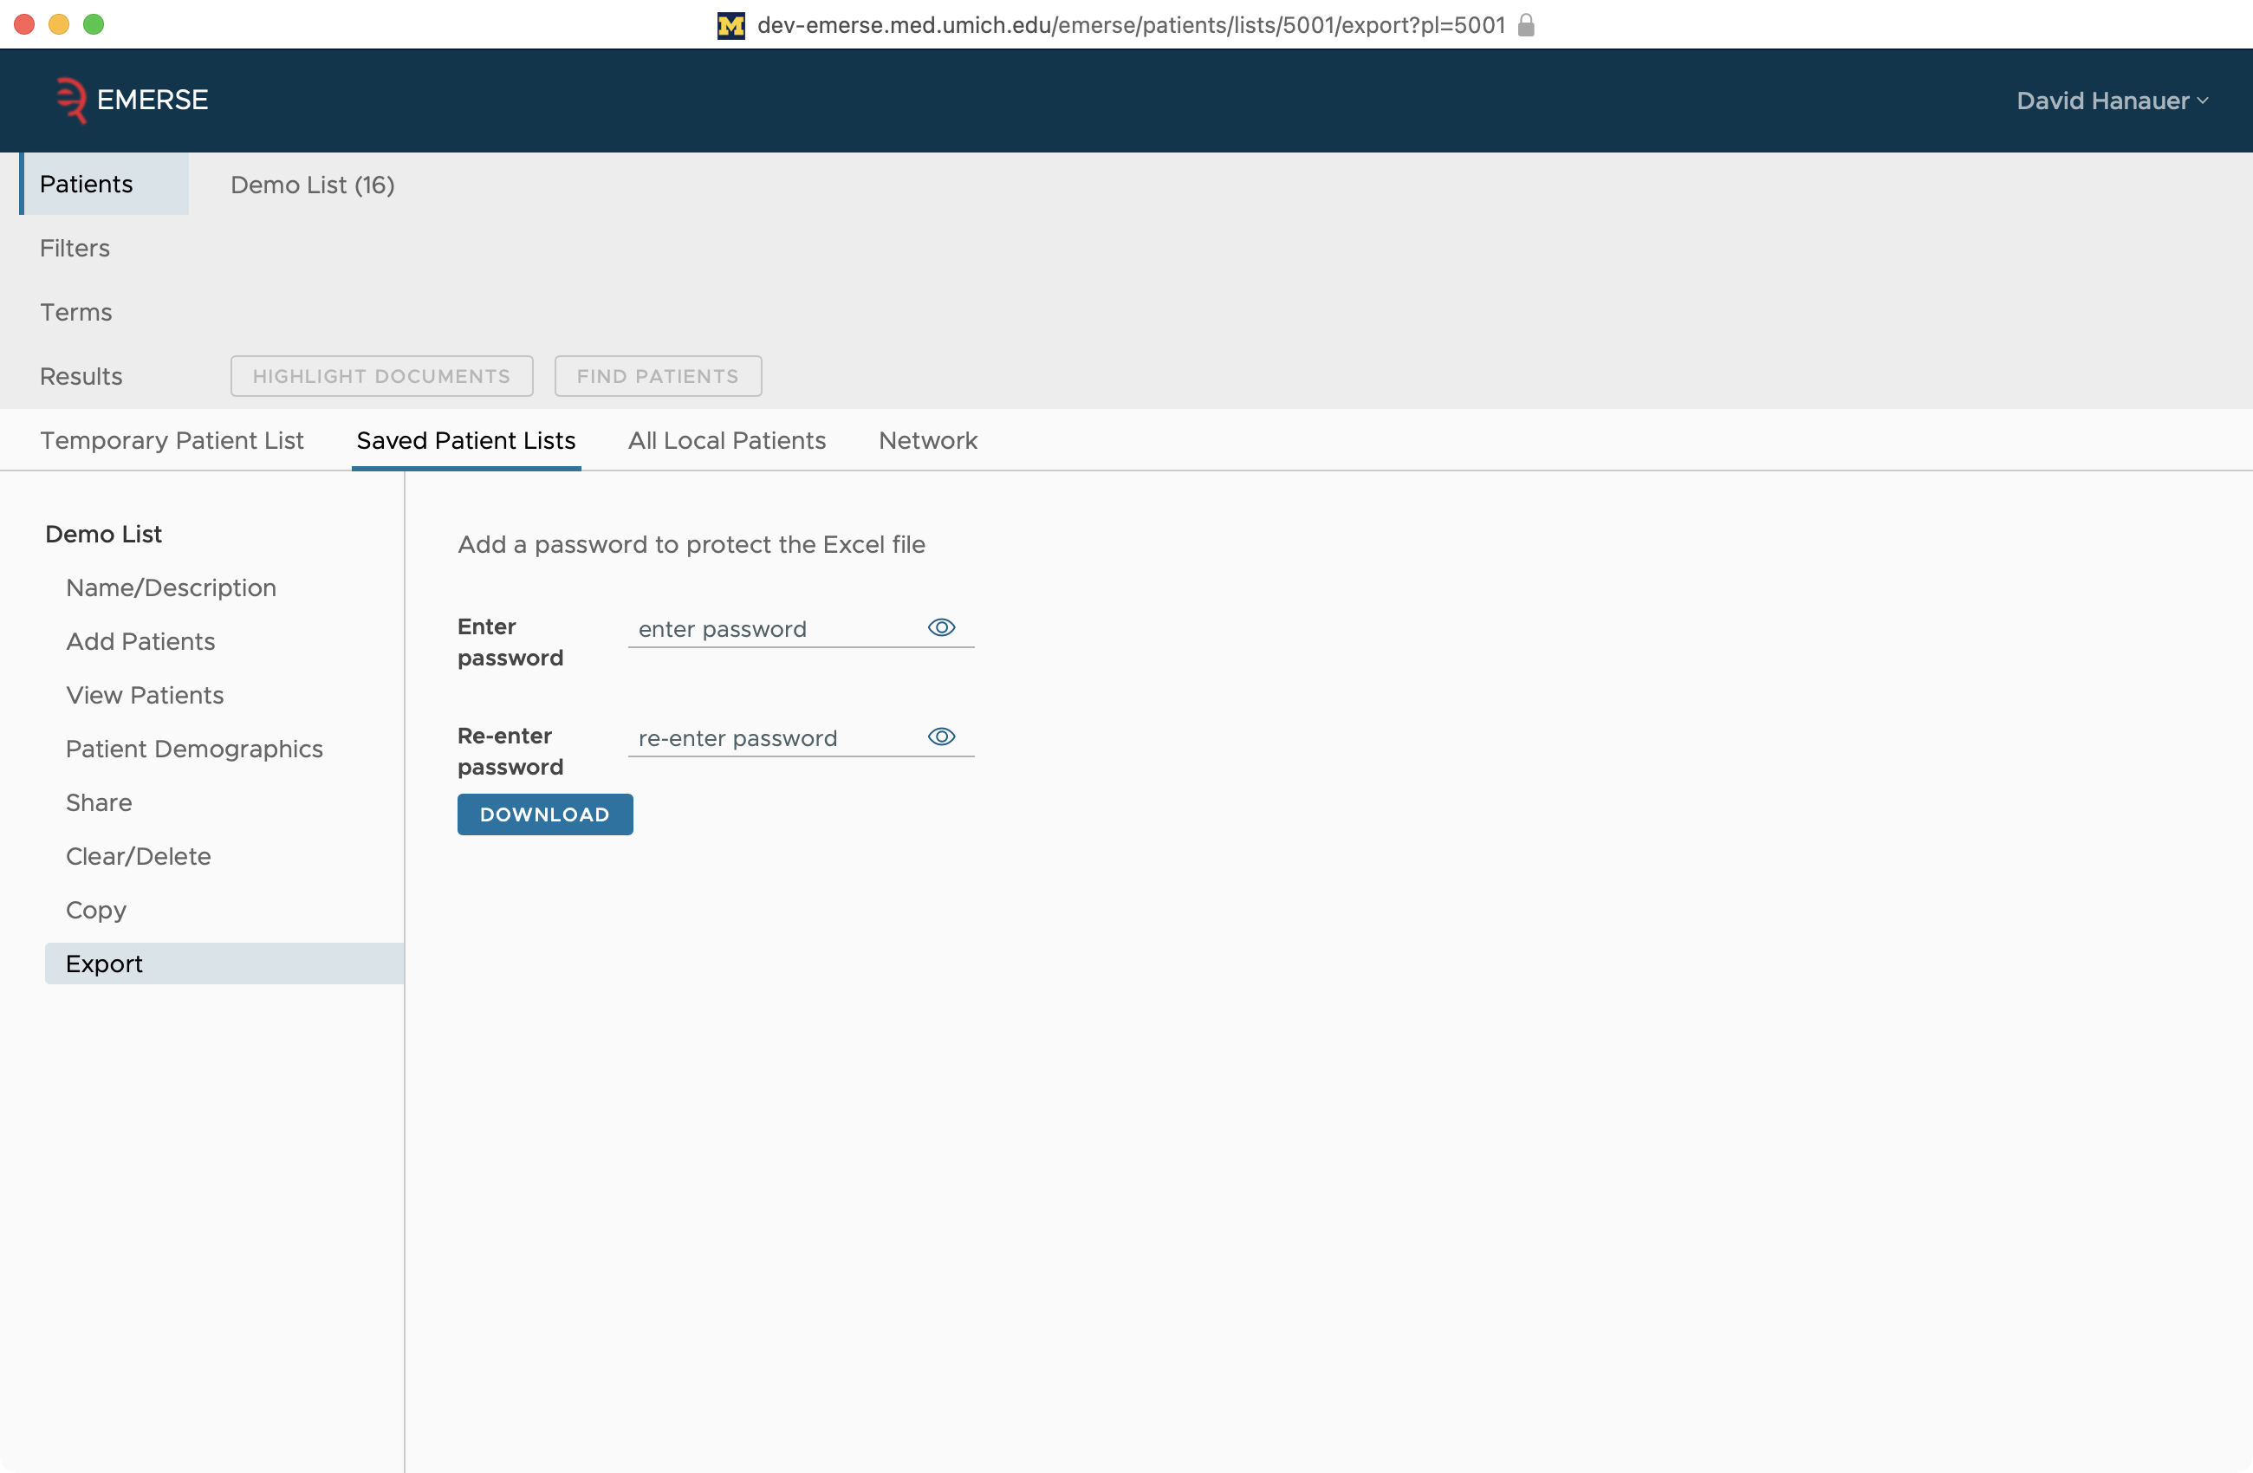Click the Highlight Documents button
The image size is (2253, 1473).
coord(381,376)
